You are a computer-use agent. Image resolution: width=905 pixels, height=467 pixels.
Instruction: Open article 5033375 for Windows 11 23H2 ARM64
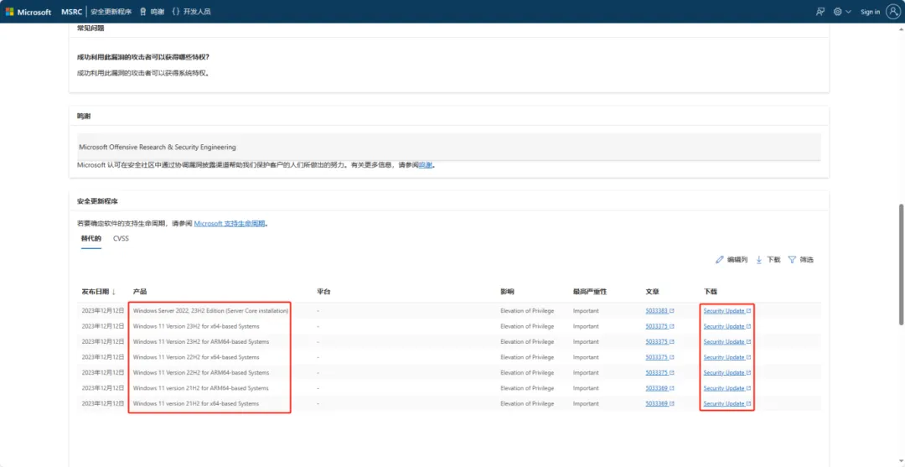(x=659, y=342)
